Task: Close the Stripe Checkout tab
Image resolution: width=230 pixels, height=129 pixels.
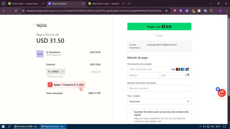Action: [x=83, y=4]
